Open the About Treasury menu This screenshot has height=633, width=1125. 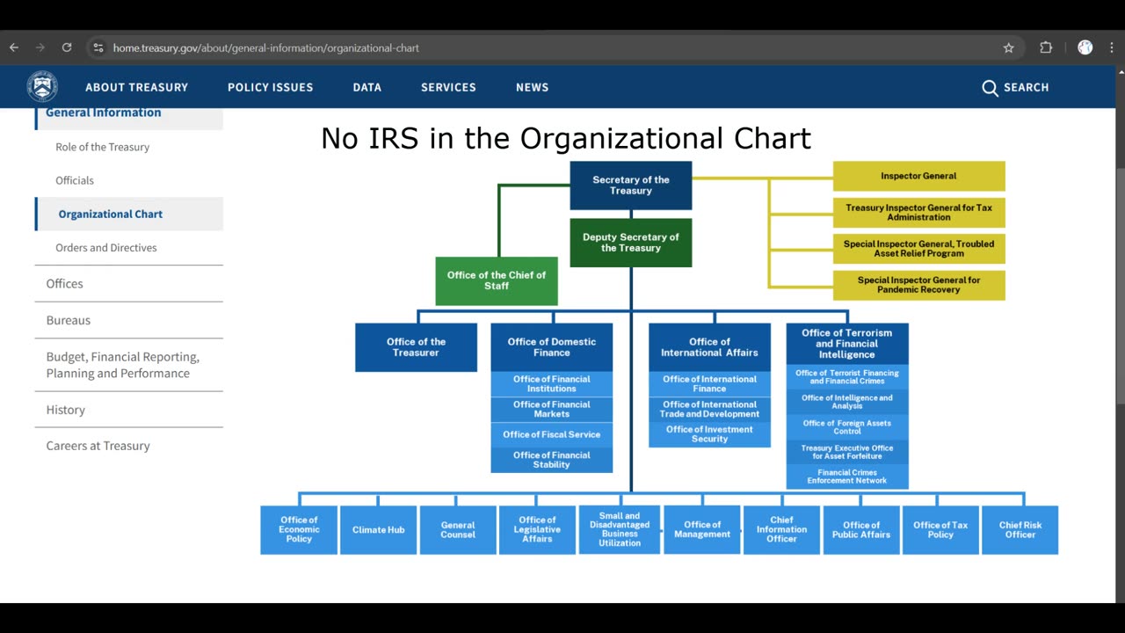click(x=136, y=87)
